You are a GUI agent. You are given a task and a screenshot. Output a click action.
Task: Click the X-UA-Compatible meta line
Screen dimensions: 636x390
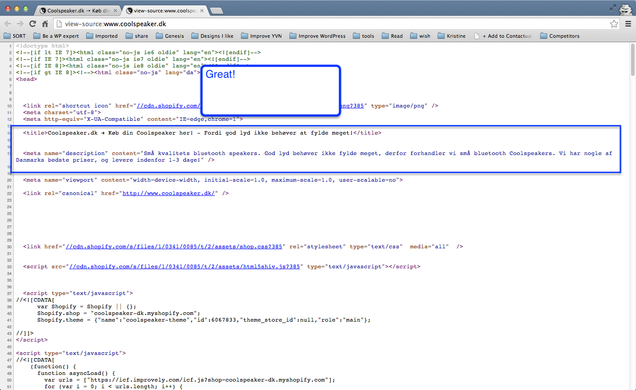coord(133,119)
